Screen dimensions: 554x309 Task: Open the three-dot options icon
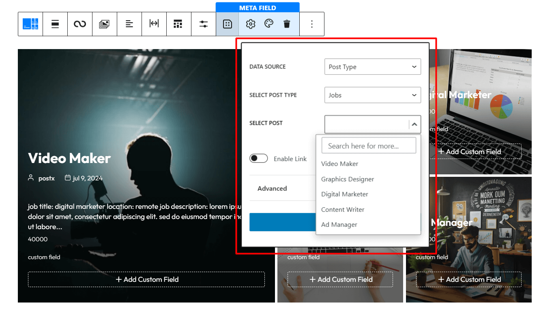[x=311, y=24]
